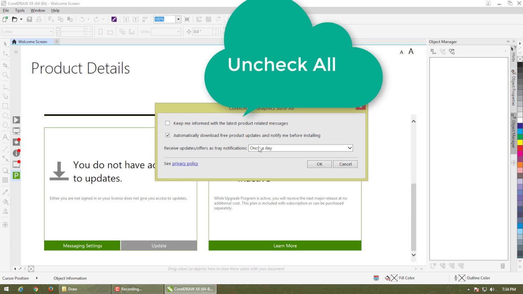Pick the white swatch in color palette
The height and width of the screenshot is (294, 523).
coord(520,120)
